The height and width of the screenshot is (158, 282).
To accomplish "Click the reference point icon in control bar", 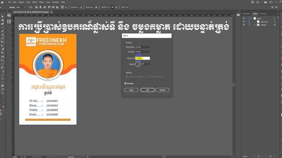I will tap(63, 7).
